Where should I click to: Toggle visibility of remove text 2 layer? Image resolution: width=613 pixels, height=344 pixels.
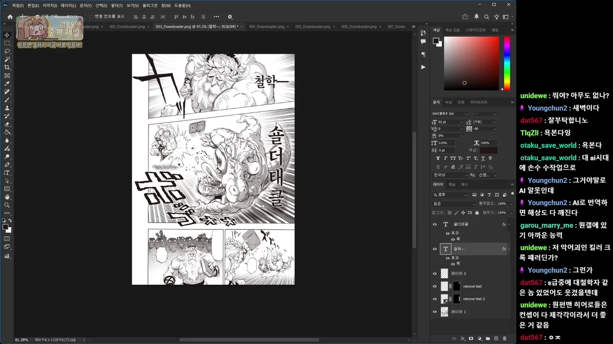435,299
